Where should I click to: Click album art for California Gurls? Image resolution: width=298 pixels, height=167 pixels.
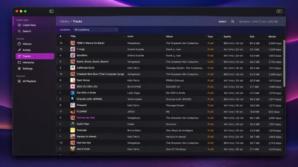(x=73, y=68)
